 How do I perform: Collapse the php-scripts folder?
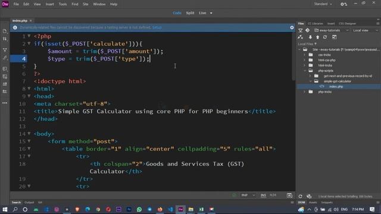click(304, 71)
